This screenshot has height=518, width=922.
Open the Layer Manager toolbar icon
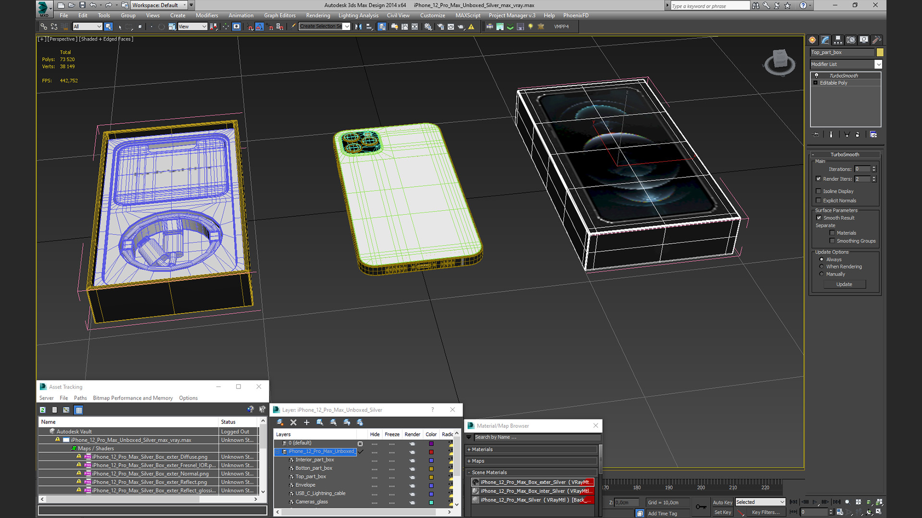click(x=382, y=26)
